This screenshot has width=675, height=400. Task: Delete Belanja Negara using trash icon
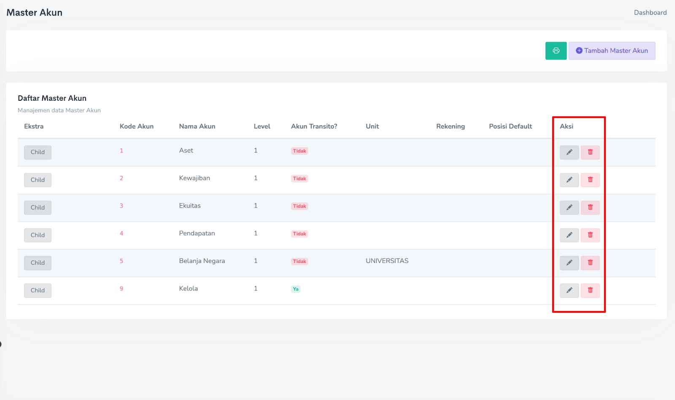point(590,263)
